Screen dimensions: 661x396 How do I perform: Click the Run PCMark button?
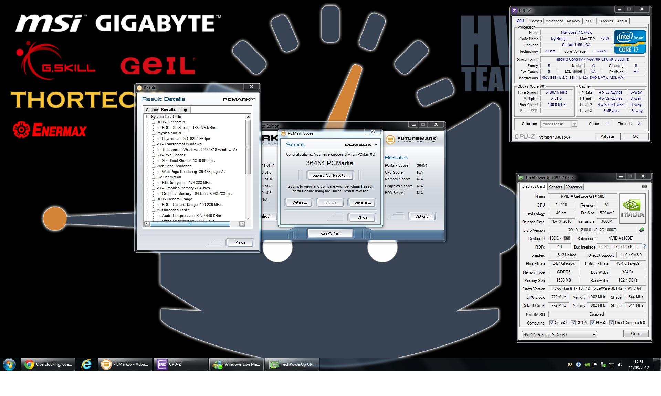(x=330, y=233)
